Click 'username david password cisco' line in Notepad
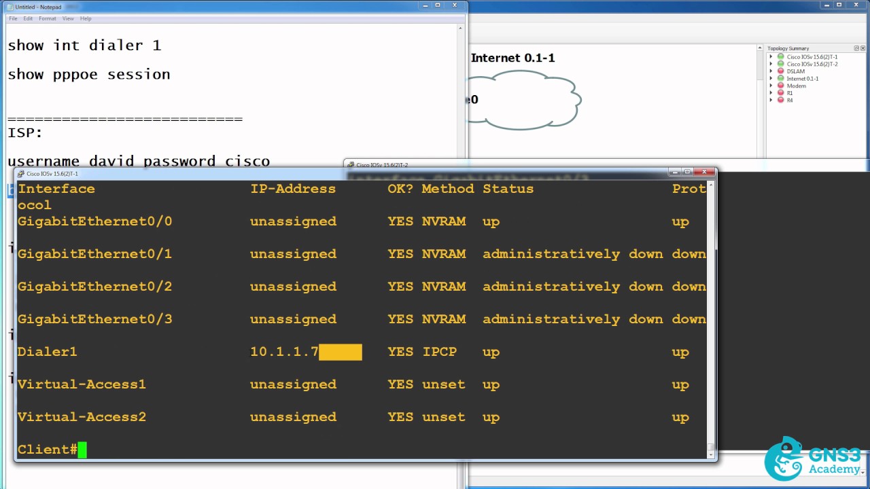Screen dimensions: 870x489 click(139, 161)
